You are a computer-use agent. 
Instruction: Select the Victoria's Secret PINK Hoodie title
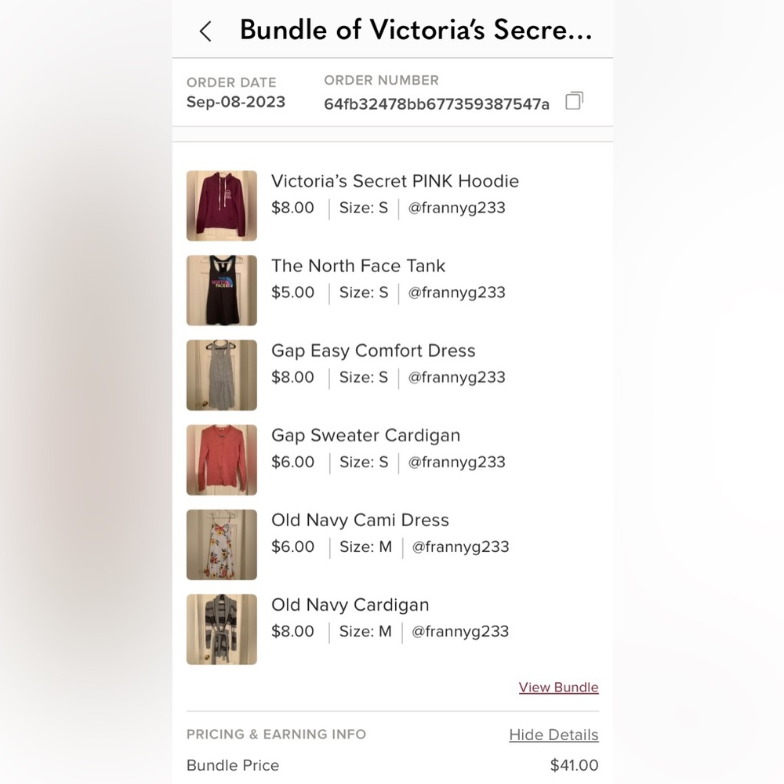pos(395,181)
